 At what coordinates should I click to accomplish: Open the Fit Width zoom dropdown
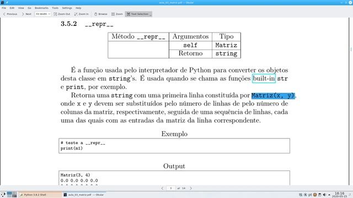(x=43, y=14)
